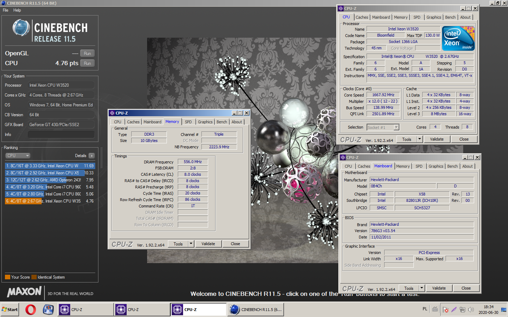Open the volume speaker tray icon
Viewport: 508px width, 317px height.
tap(471, 310)
